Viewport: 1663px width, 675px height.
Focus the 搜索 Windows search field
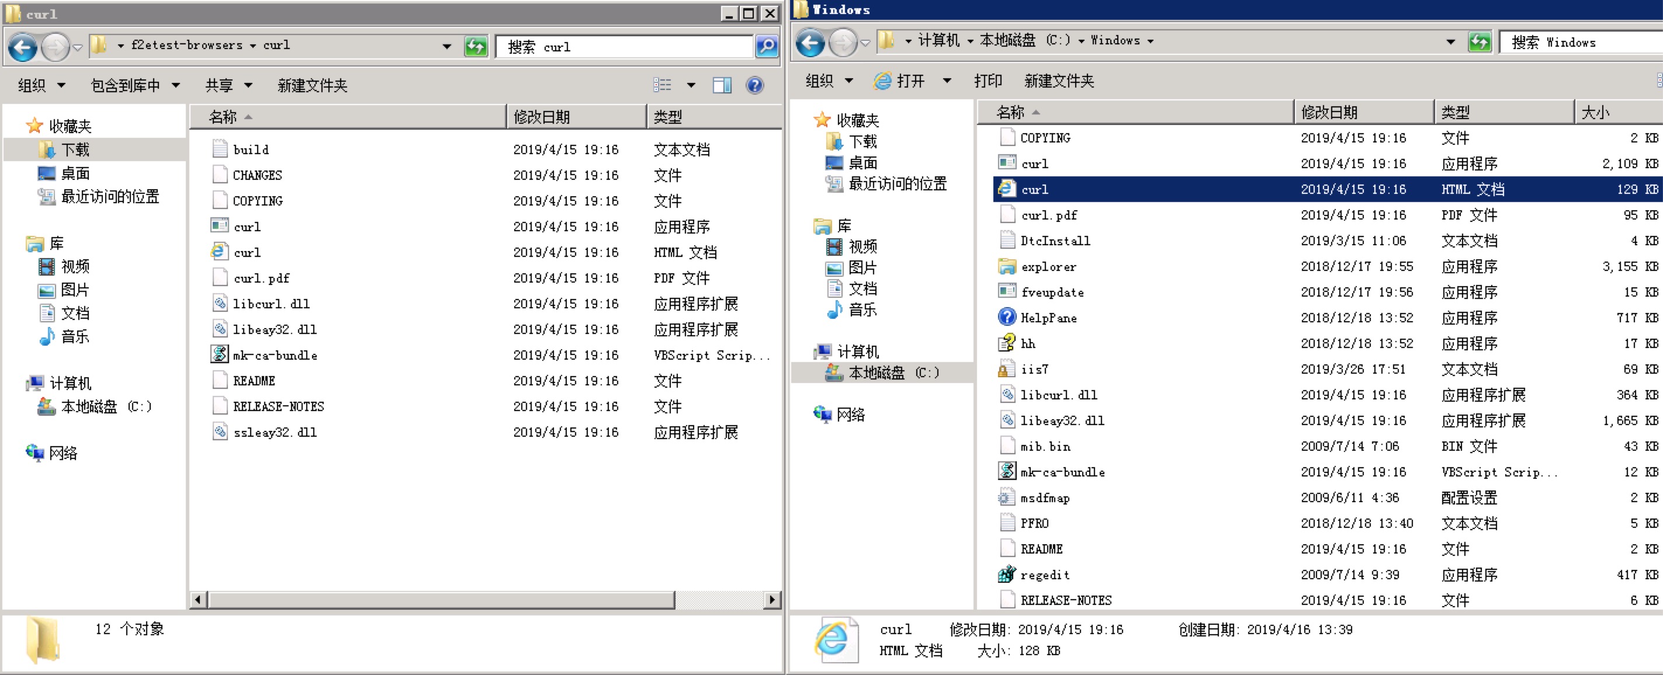[x=1582, y=43]
